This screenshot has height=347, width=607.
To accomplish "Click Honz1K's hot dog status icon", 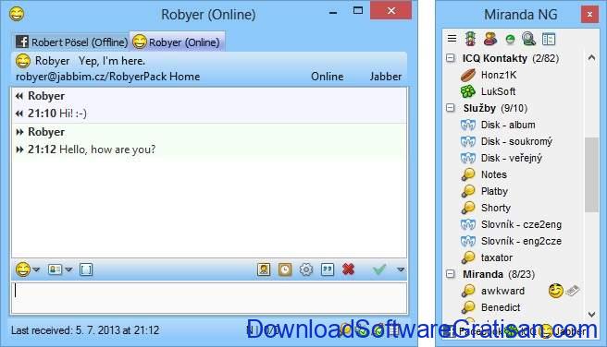I will pos(468,75).
